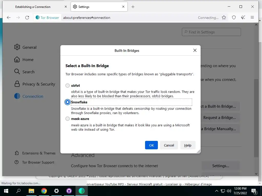Open Google Chrome from the taskbar

click(44, 191)
